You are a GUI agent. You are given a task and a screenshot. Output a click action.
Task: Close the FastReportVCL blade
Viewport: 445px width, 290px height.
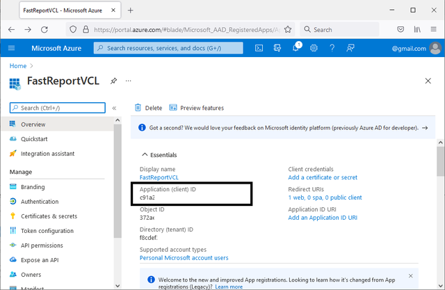click(428, 81)
